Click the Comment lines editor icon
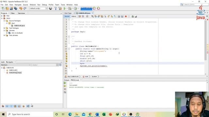The width and height of the screenshot is (209, 117). pos(133,17)
